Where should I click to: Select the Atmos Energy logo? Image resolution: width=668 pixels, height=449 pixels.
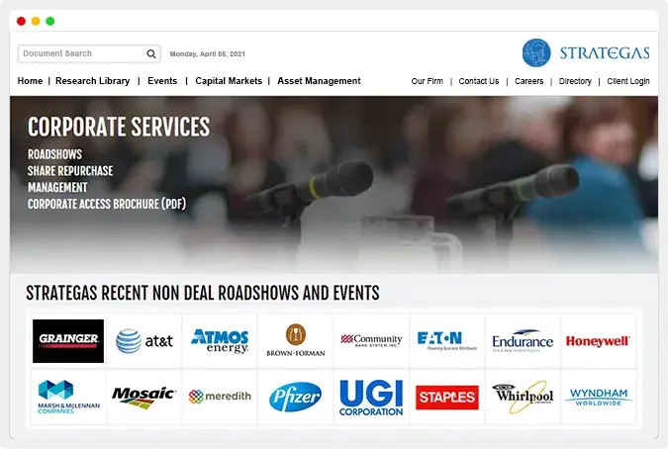click(x=220, y=341)
